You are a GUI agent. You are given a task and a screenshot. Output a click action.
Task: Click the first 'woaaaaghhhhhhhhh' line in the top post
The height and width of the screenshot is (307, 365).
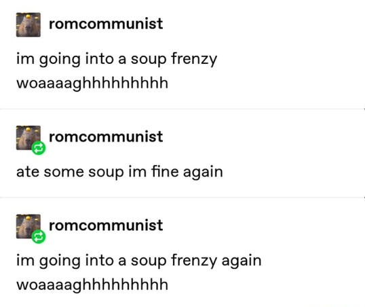click(x=92, y=84)
